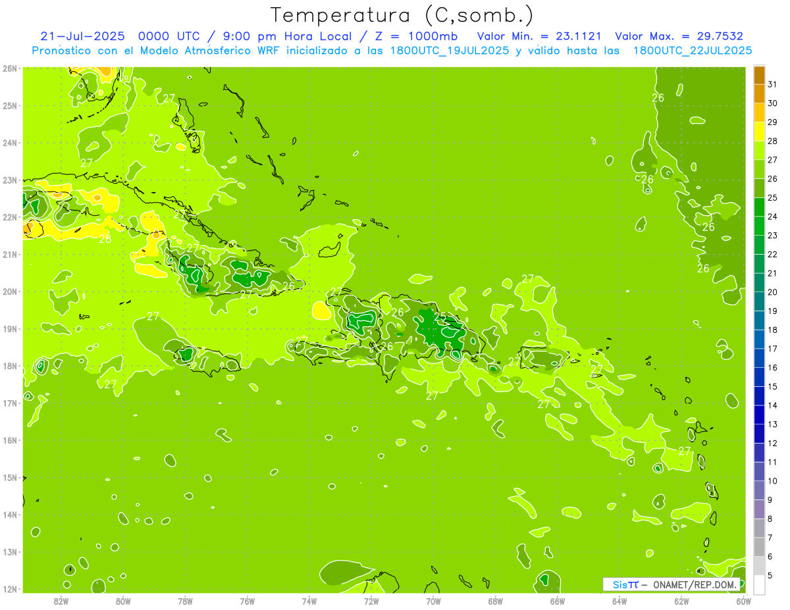This screenshot has height=610, width=790.
Task: Click the '21-Jul-2025' date text
Action: [x=84, y=36]
